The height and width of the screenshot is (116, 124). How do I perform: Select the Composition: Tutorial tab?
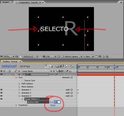click(28, 2)
